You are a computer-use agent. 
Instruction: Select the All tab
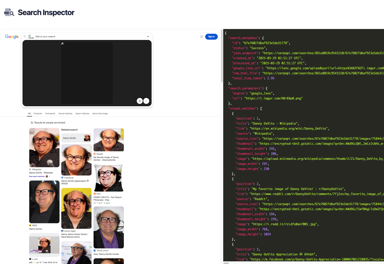coord(29,114)
